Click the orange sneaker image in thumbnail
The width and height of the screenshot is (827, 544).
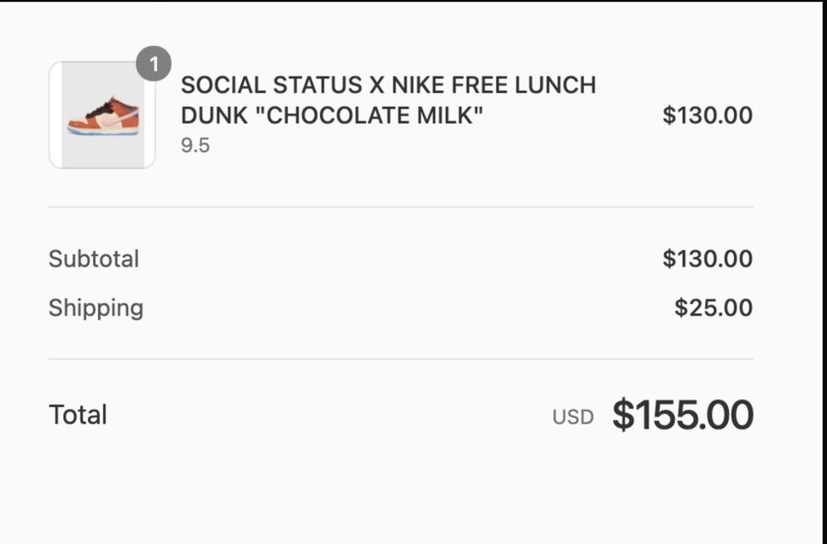pos(104,115)
